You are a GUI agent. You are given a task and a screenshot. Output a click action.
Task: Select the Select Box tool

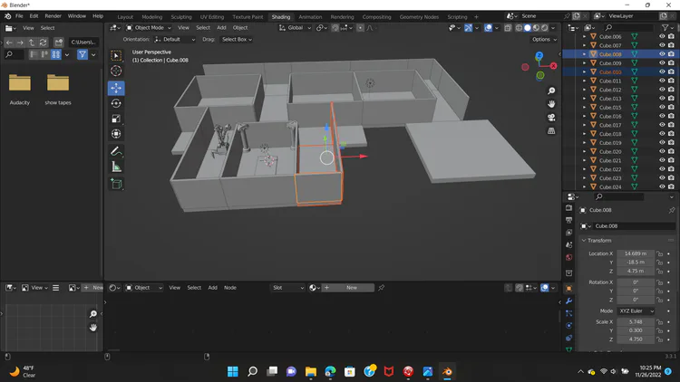click(x=116, y=55)
